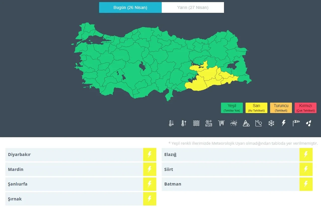Click the blizzard wind warning icon

coord(234,123)
